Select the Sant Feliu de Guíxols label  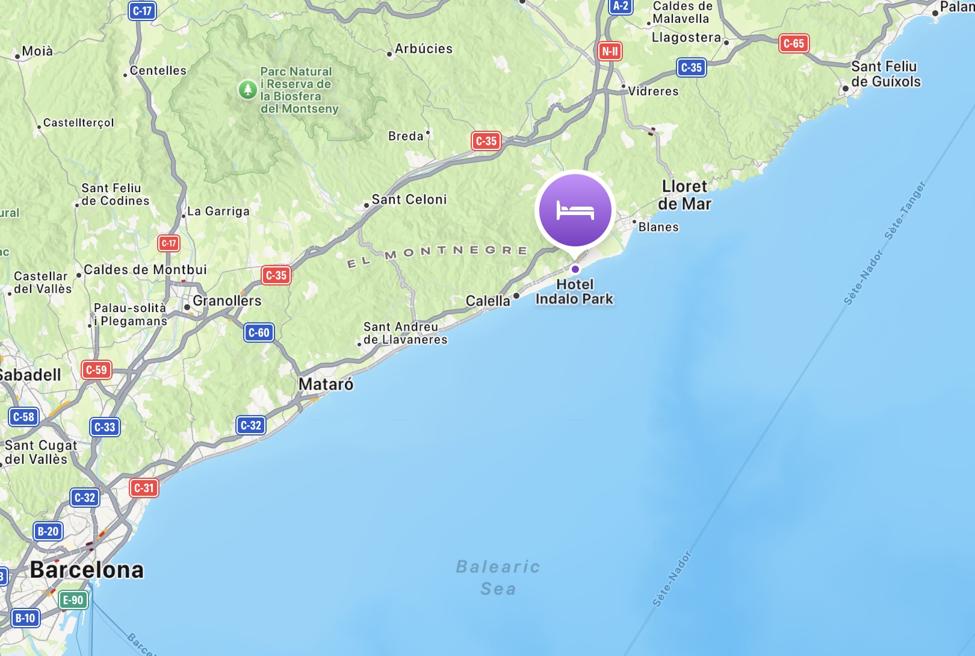886,74
